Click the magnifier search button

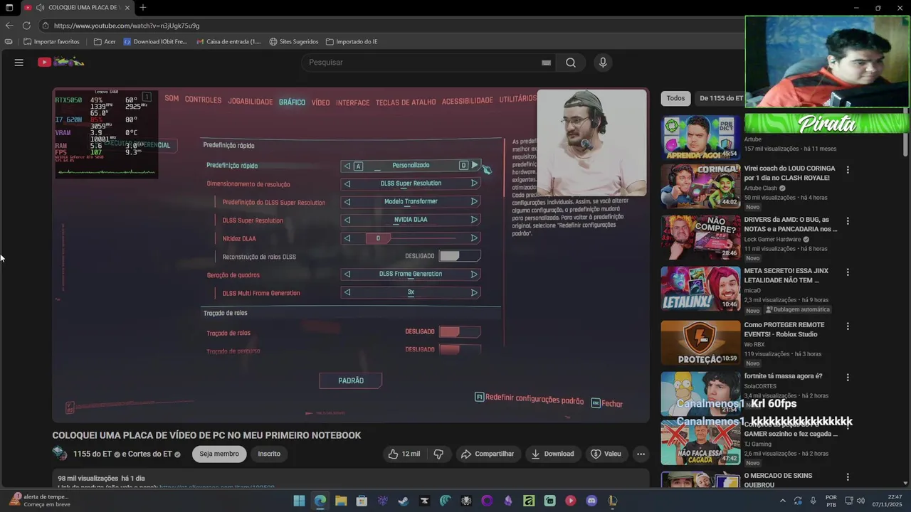(x=571, y=63)
